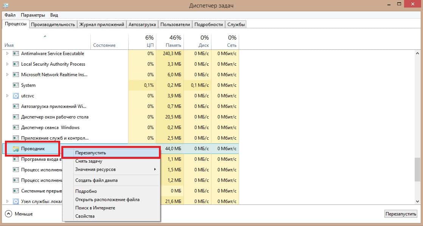Expand the Antimalware Service Executable group
Viewport: 423px width, 226px height.
point(7,54)
